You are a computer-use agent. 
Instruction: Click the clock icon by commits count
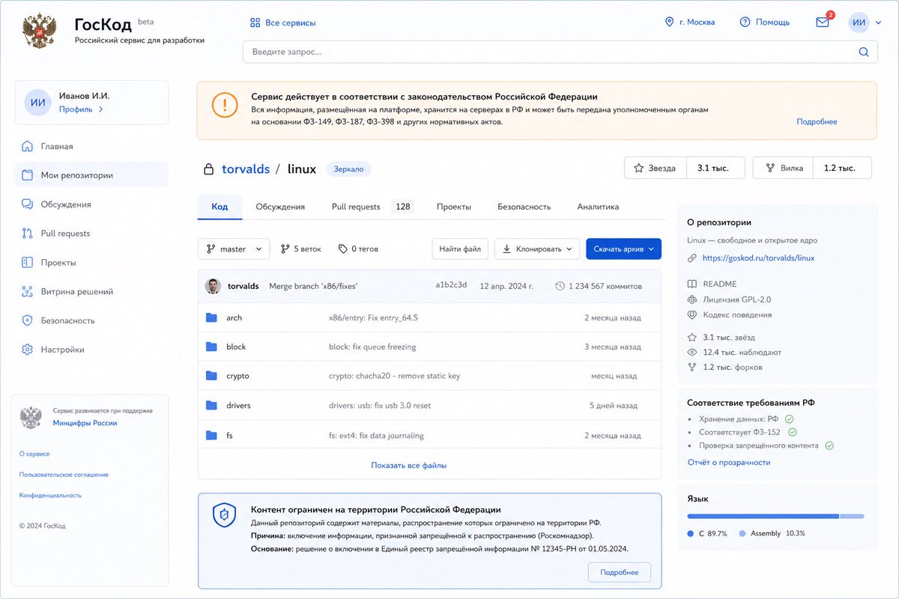(560, 286)
